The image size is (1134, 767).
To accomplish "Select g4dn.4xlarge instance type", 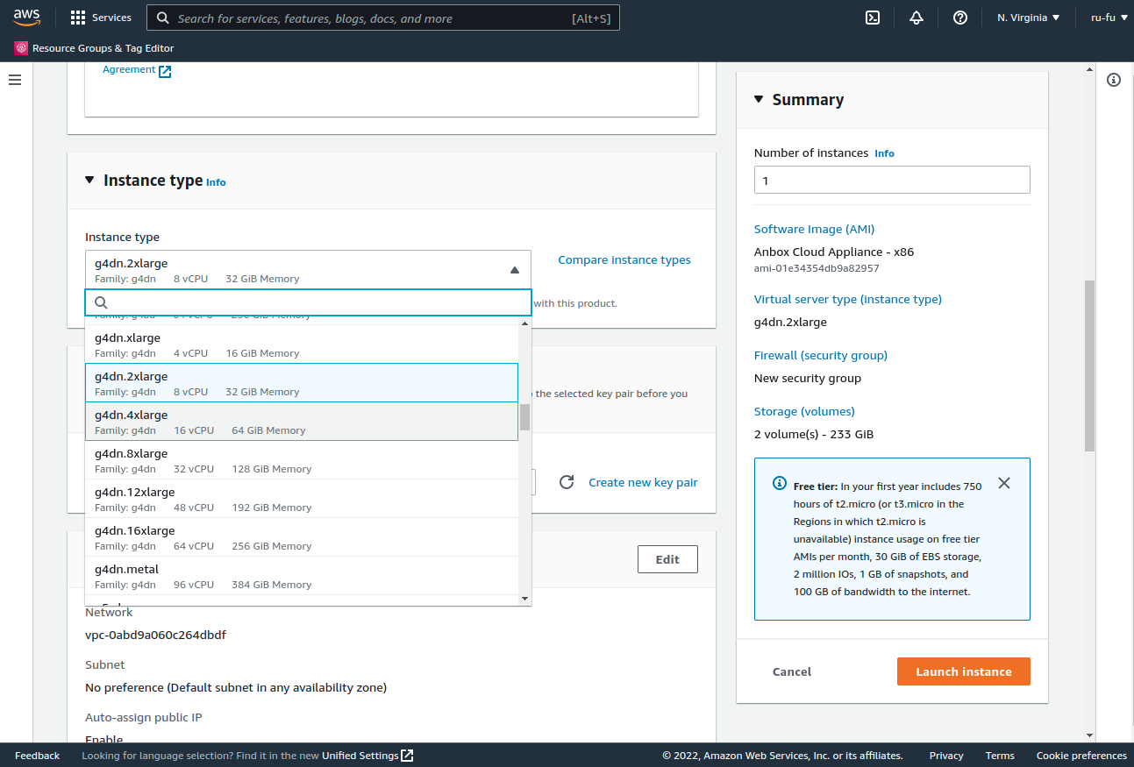I will (302, 422).
